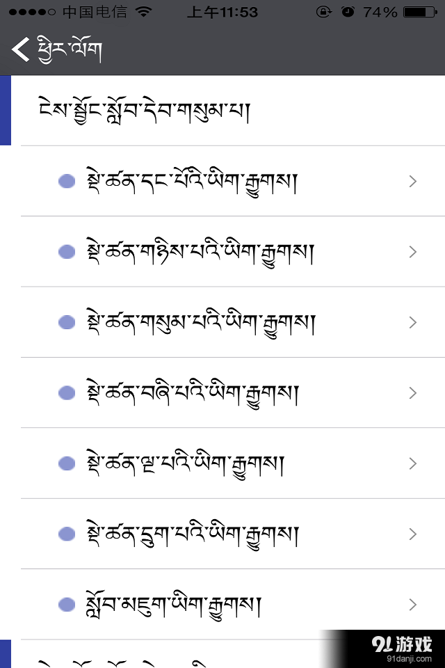Expand chevron on སྡེ་ཚན་གཉིས་པའི་ཡིག་རྒྱུགས། row
The height and width of the screenshot is (668, 445).
pyautogui.click(x=412, y=252)
